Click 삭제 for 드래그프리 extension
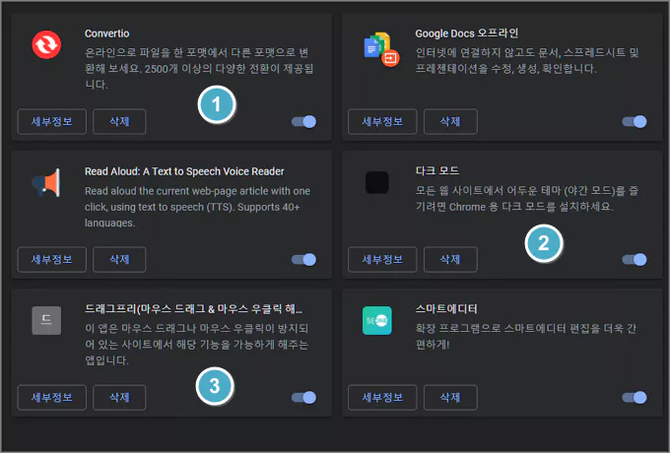This screenshot has width=670, height=453. pyautogui.click(x=119, y=398)
